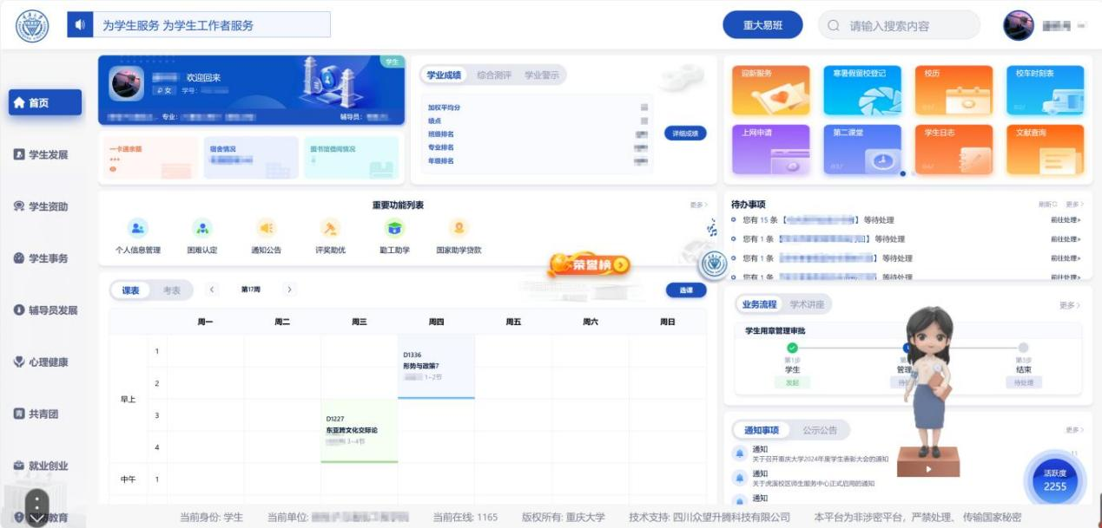Expand the 学生资助 sidebar menu
Viewport: 1102px width, 528px height.
[x=48, y=206]
